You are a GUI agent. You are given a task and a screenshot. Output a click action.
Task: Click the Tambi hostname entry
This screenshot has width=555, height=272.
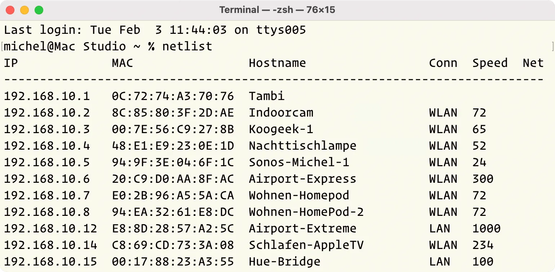click(x=266, y=96)
